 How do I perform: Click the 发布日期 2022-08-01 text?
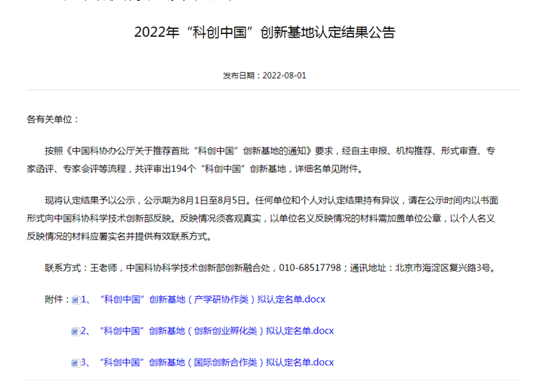[264, 75]
